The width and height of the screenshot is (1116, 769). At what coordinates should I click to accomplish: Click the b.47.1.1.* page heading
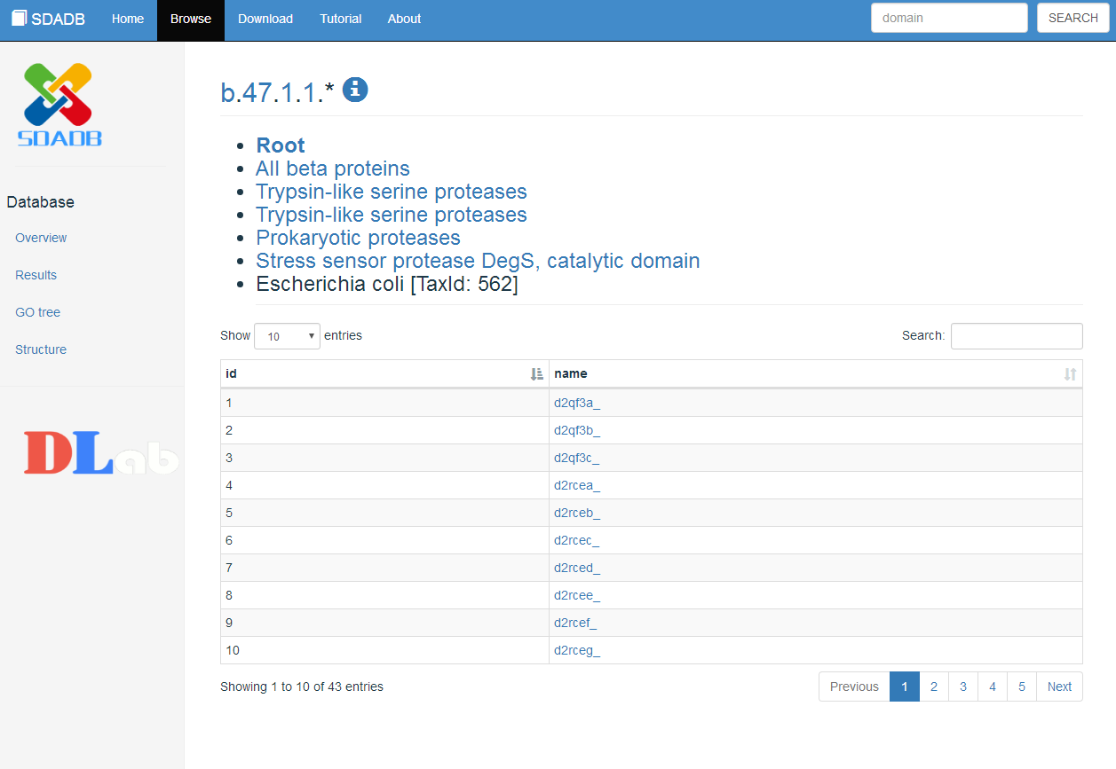click(277, 92)
